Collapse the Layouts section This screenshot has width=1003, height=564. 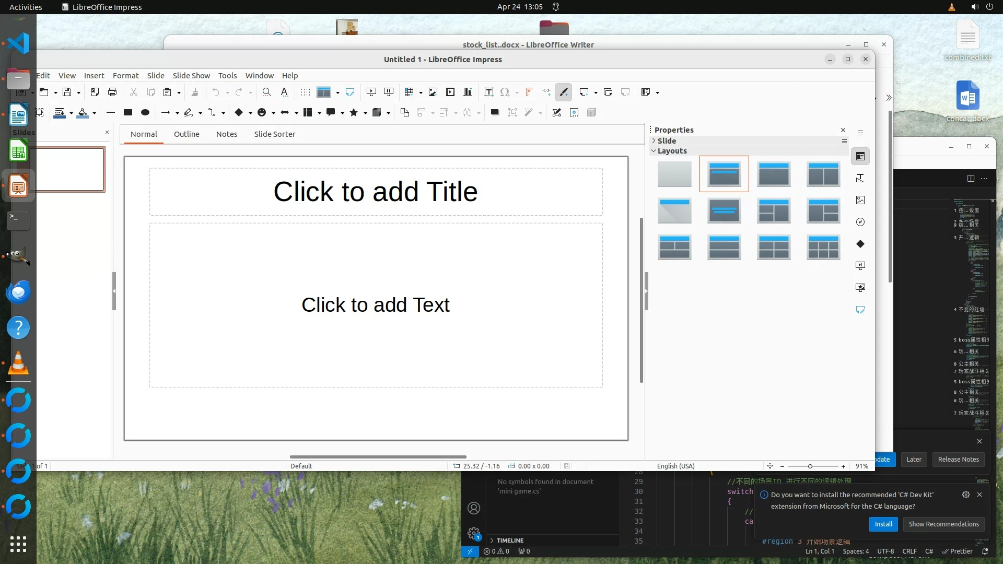[x=671, y=151]
